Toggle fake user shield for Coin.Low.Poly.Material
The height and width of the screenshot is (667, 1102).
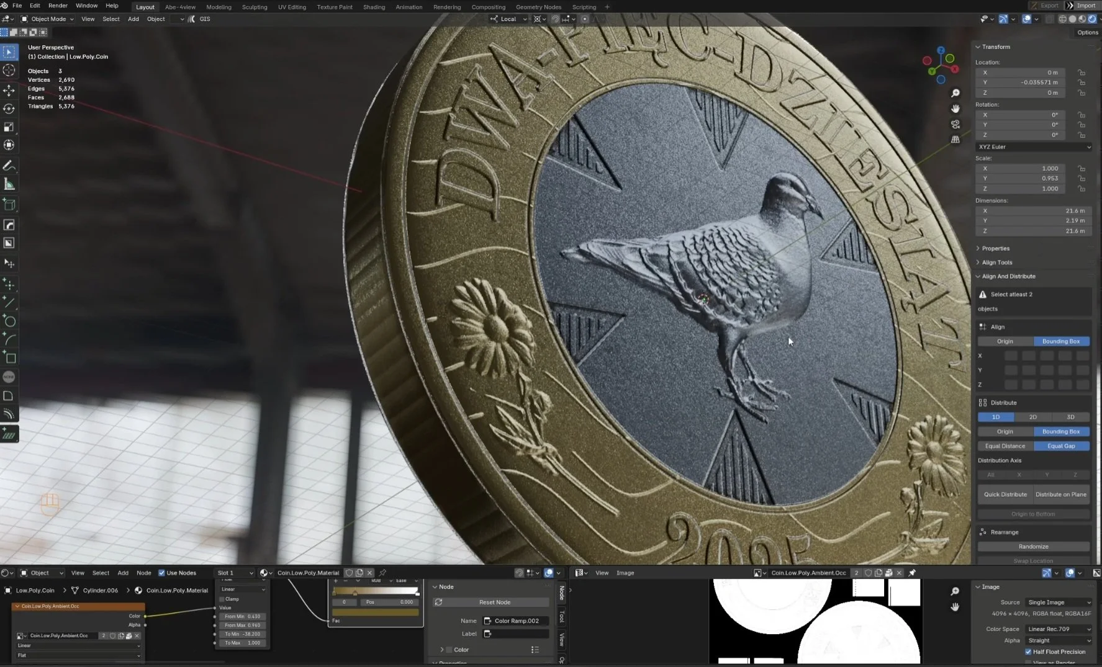pyautogui.click(x=349, y=573)
